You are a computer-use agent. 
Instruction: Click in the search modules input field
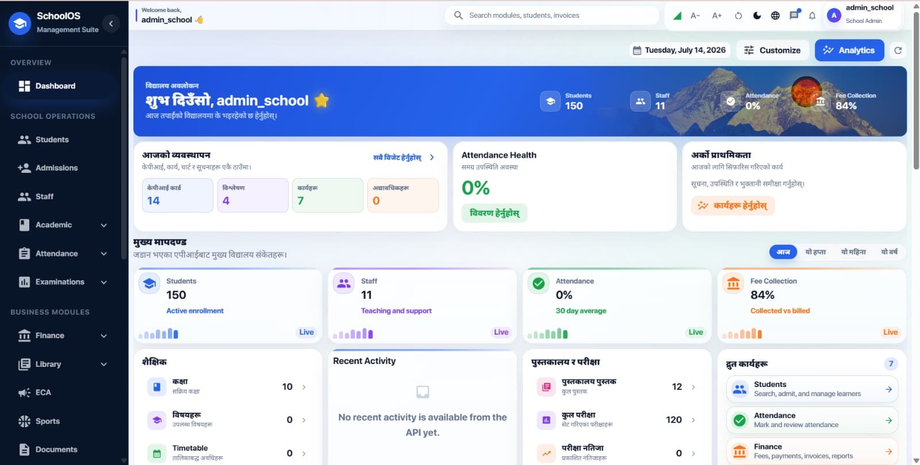click(x=552, y=15)
